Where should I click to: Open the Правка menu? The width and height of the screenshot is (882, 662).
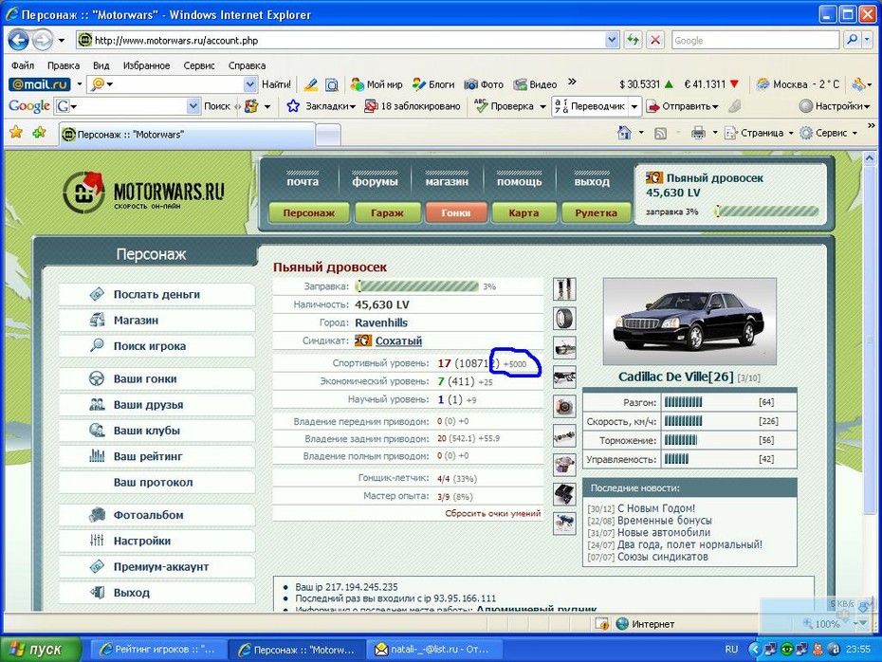coord(63,65)
